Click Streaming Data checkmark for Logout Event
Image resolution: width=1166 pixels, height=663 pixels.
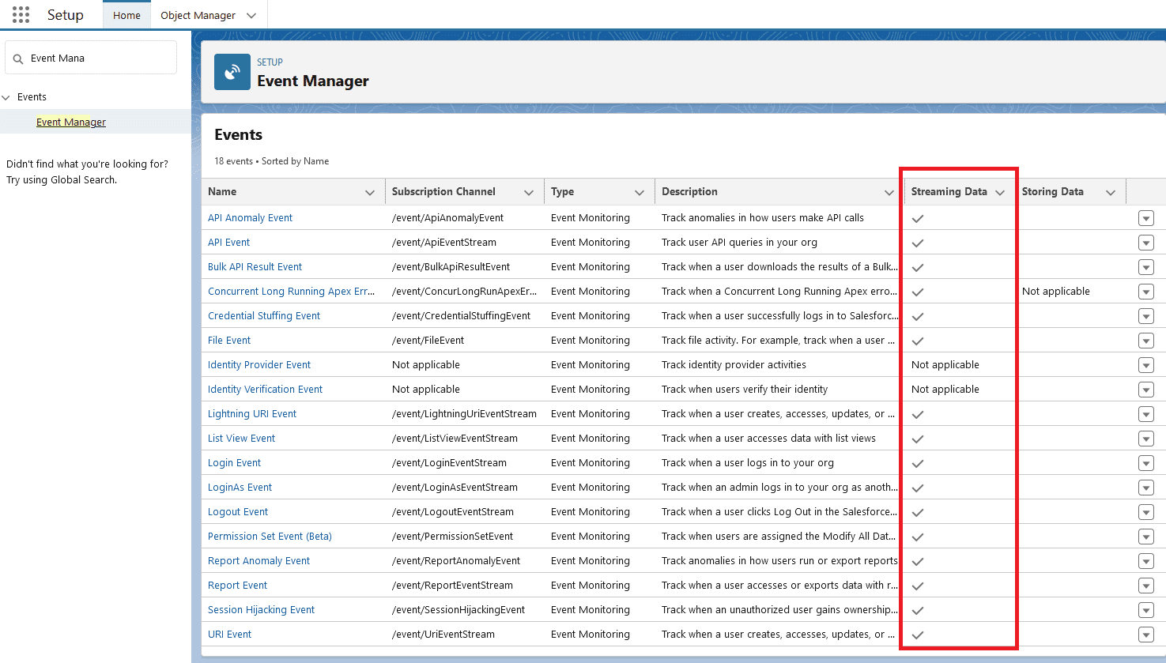point(918,512)
